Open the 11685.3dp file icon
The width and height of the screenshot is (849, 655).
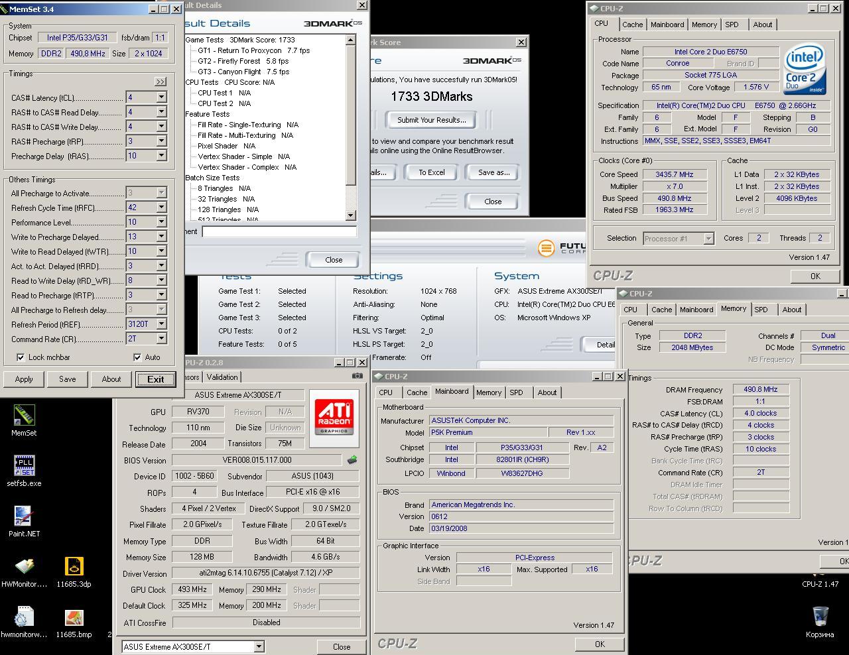(74, 567)
